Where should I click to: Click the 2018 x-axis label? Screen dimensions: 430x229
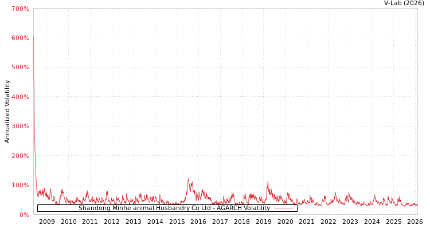pyautogui.click(x=241, y=222)
